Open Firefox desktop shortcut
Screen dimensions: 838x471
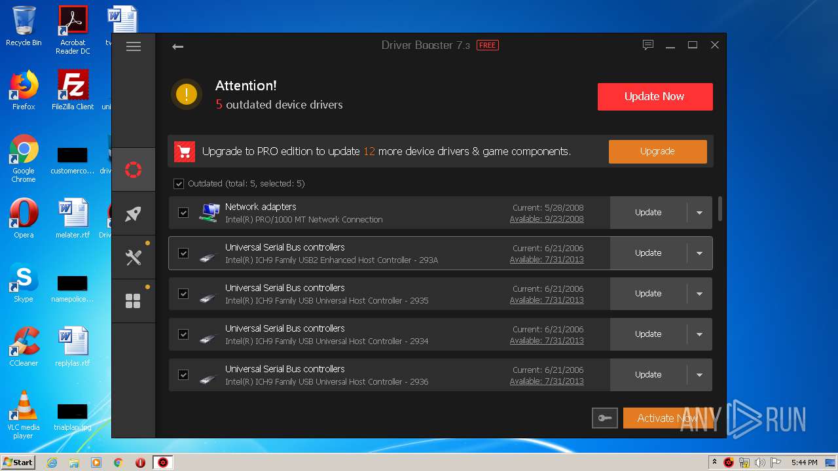click(24, 90)
